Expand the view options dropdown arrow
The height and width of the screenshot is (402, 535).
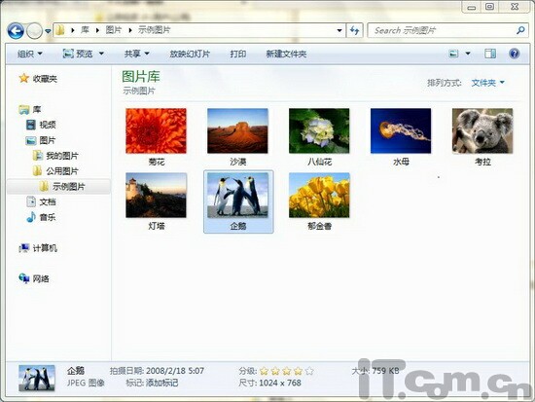(x=468, y=54)
